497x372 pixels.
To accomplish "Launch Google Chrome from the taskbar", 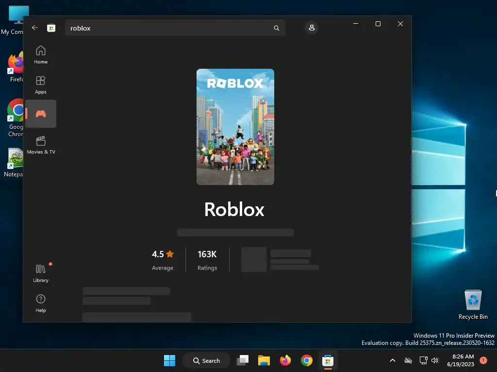I will 307,360.
